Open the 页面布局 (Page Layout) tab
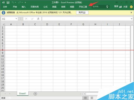Screen dimensions: 134x100 pos(35,7)
